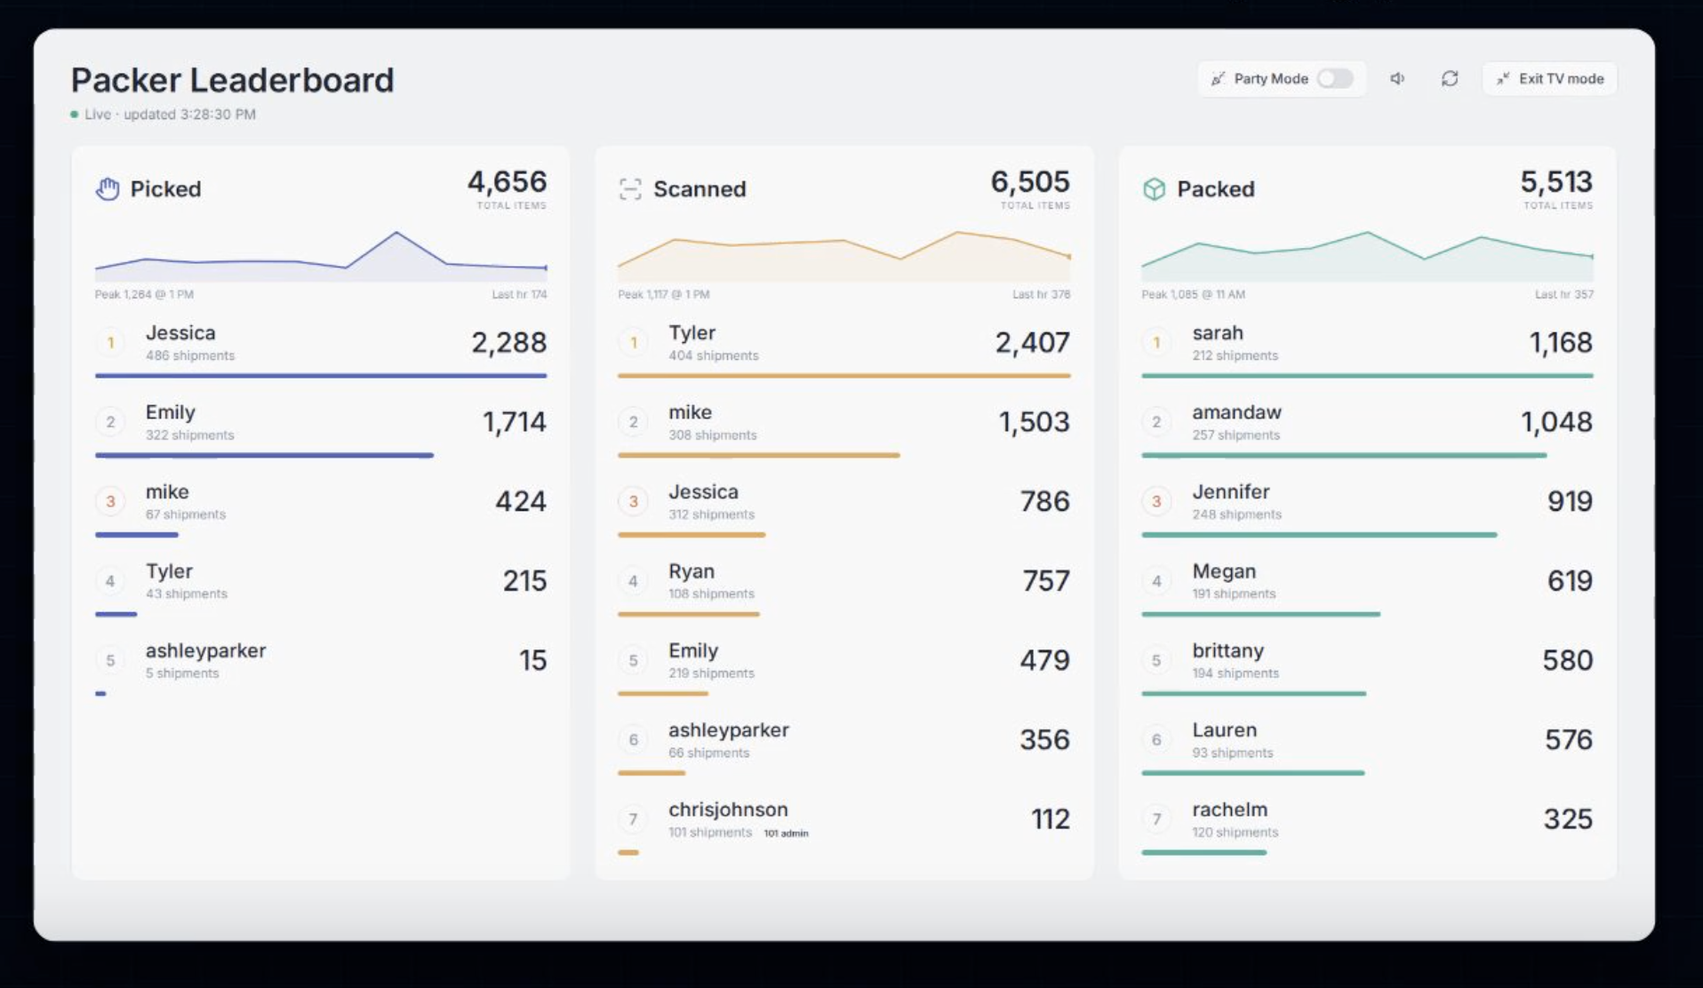Select Ryan name in Scanned list
This screenshot has width=1703, height=988.
(692, 571)
